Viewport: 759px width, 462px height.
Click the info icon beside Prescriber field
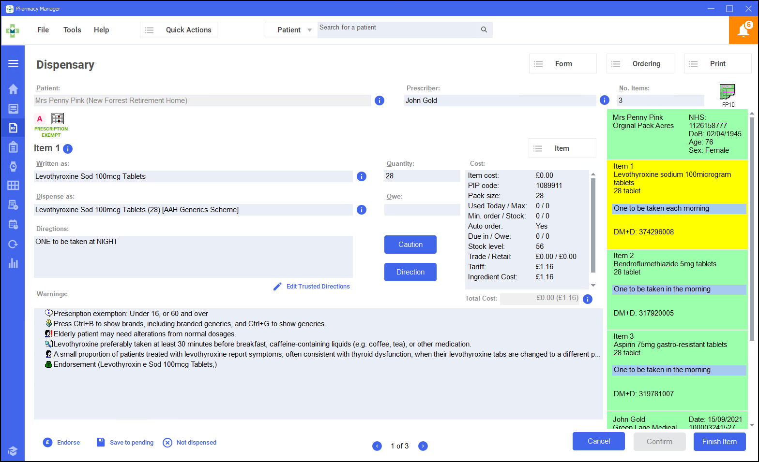(604, 100)
